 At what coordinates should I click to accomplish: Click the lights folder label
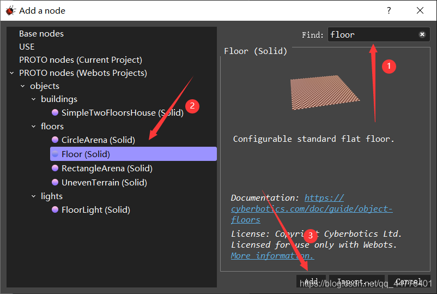coord(52,196)
